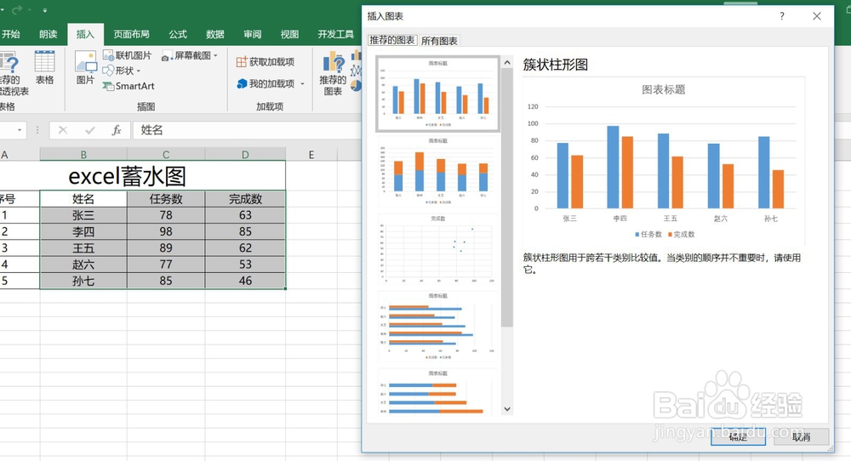
Task: Click the fx insert function icon
Action: click(x=116, y=130)
